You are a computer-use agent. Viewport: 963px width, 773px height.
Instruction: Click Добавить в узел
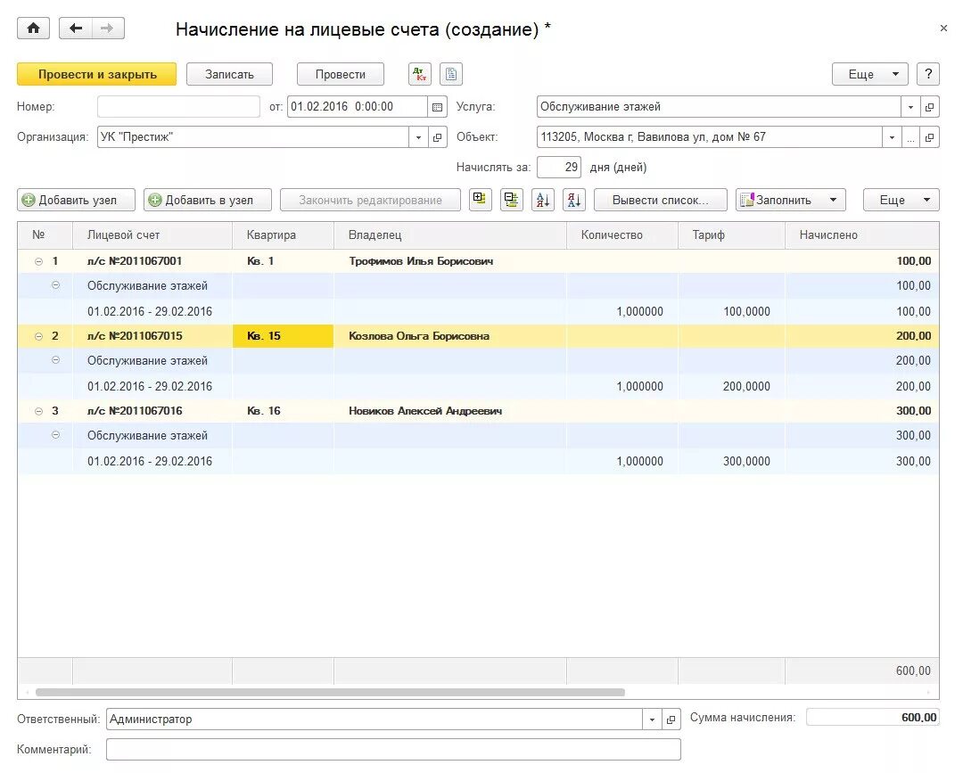(208, 200)
